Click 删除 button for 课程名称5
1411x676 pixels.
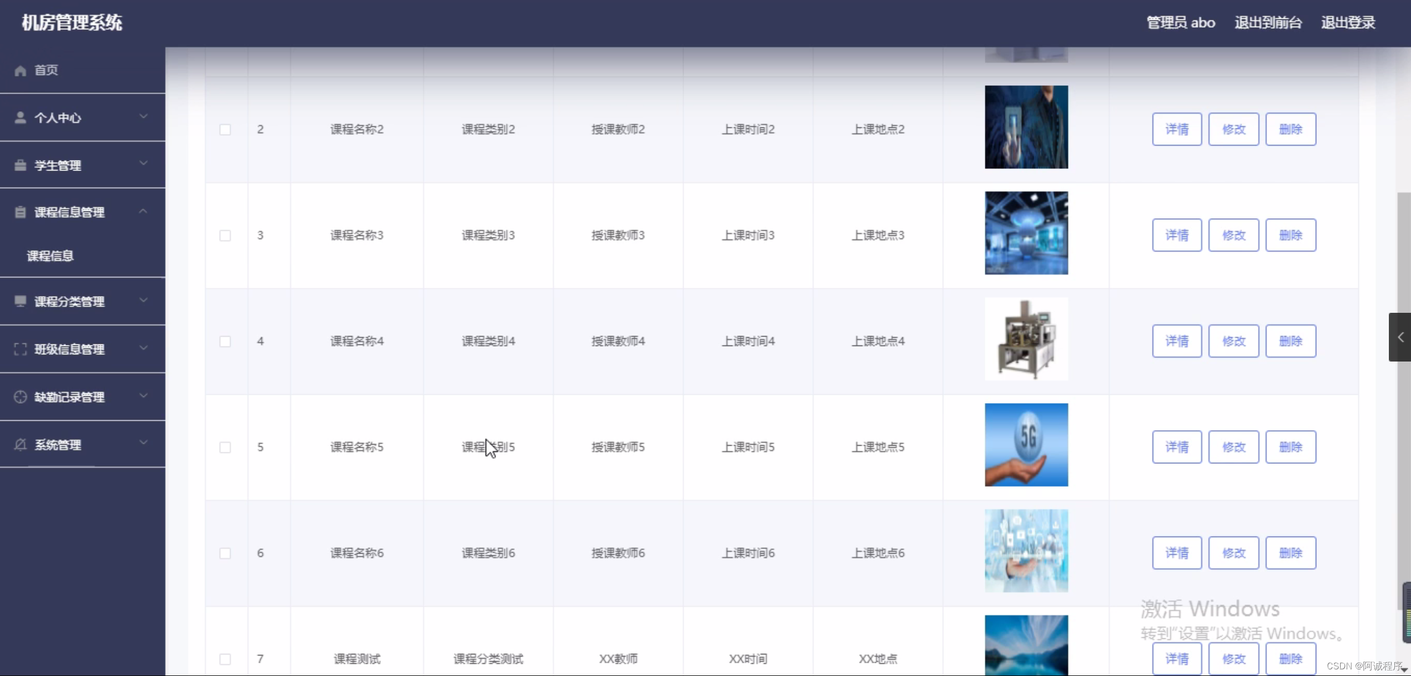point(1290,447)
